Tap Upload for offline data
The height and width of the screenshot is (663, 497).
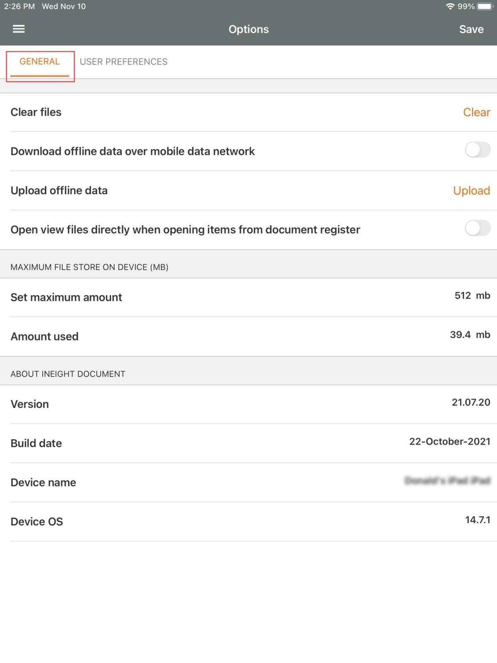(x=471, y=191)
